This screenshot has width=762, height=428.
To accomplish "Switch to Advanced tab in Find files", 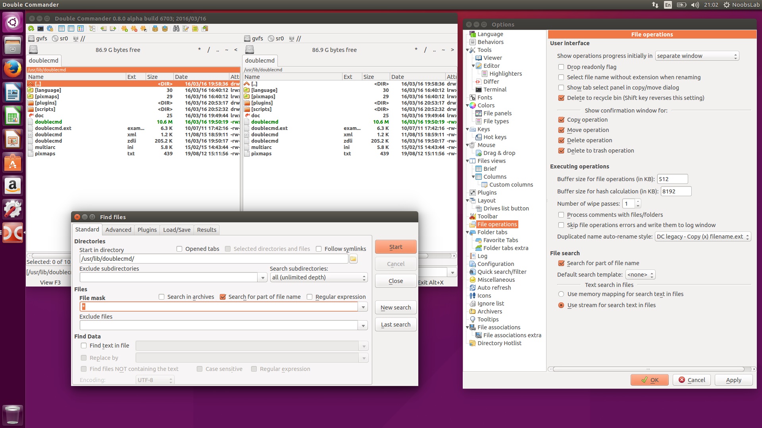I will [118, 230].
